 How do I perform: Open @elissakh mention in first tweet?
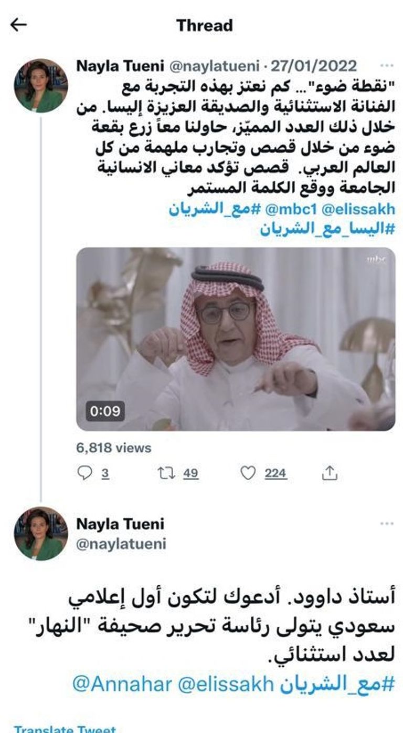pyautogui.click(x=364, y=210)
